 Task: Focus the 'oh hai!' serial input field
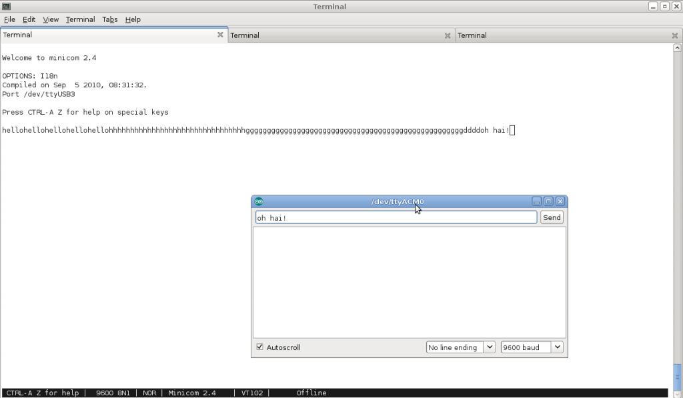coord(396,217)
